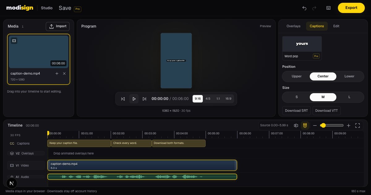Click the timeline zoom slider
Image resolution: width=371 pixels, height=195 pixels.
(332, 125)
